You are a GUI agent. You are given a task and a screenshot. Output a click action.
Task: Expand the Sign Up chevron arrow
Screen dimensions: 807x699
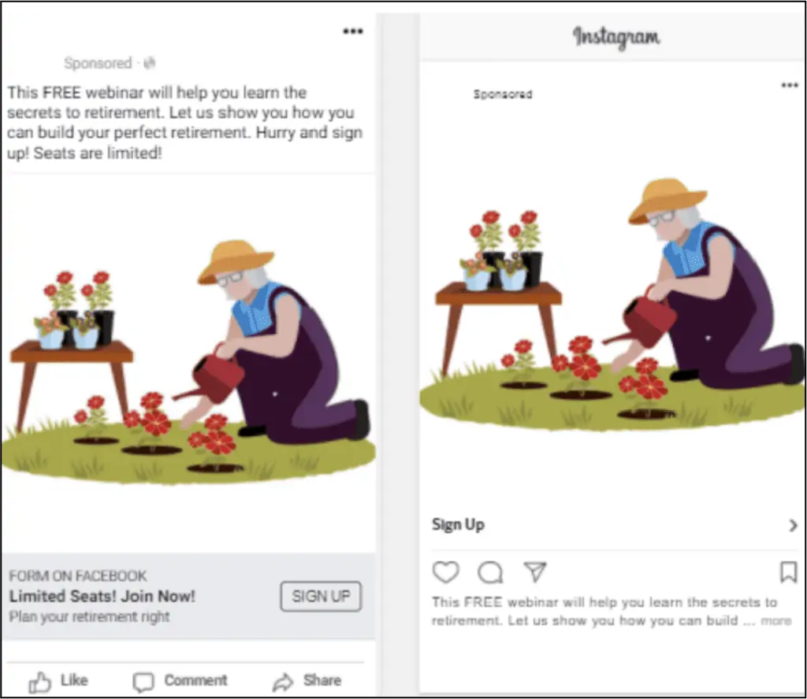point(793,525)
